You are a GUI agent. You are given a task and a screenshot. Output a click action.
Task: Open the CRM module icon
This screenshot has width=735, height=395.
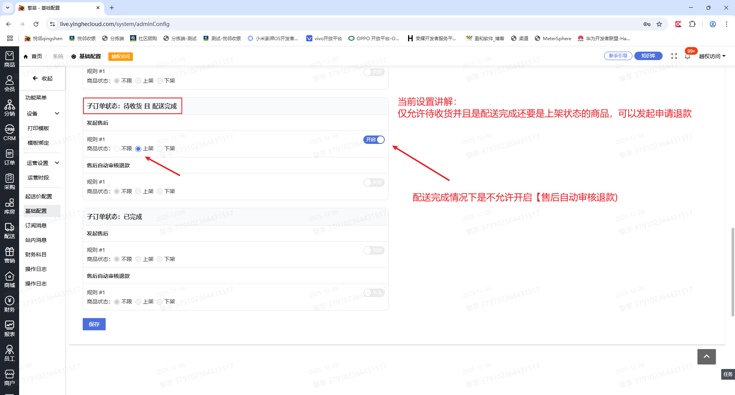(9, 132)
